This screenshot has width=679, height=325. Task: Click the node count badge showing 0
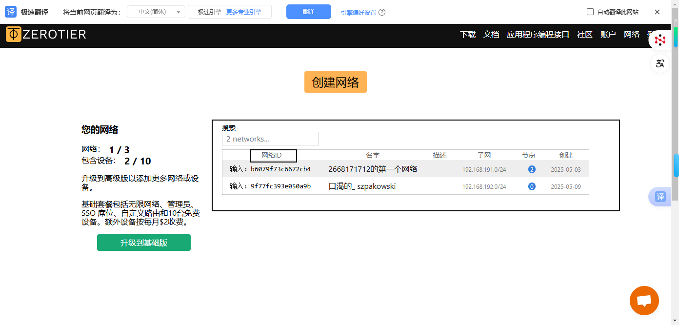pos(532,186)
